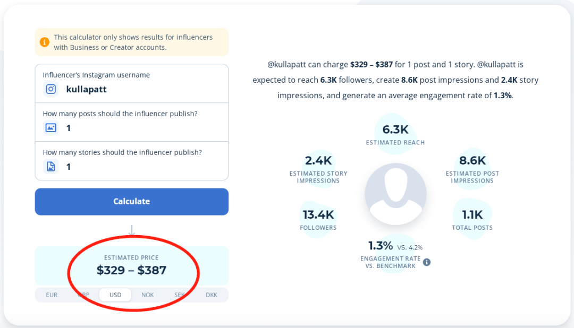Click the 'Influencer's Instagram username' label
This screenshot has height=328, width=574.
pos(96,75)
